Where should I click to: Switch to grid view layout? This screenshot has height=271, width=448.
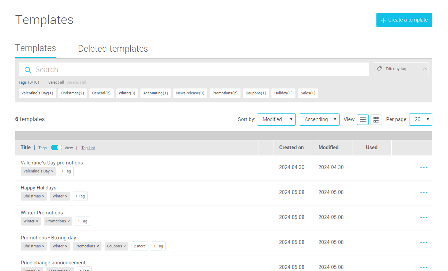click(x=376, y=119)
